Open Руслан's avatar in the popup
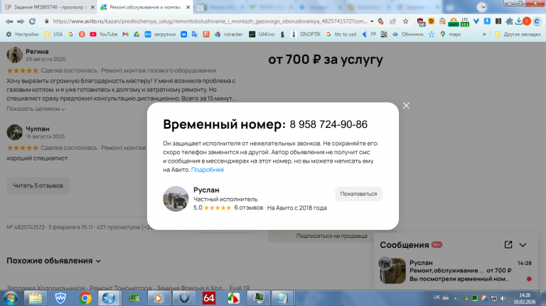This screenshot has height=306, width=546. pyautogui.click(x=176, y=199)
